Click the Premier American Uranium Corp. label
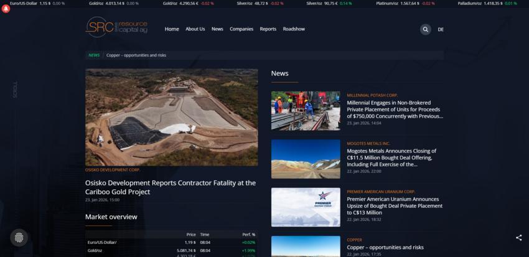Viewport: 529px width, 257px height. tap(382, 192)
